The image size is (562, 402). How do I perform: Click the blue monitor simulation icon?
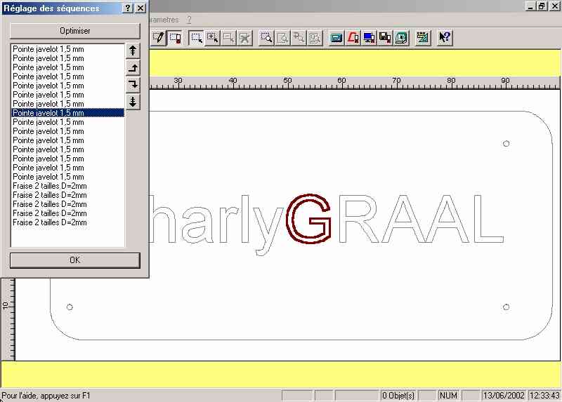coord(369,38)
